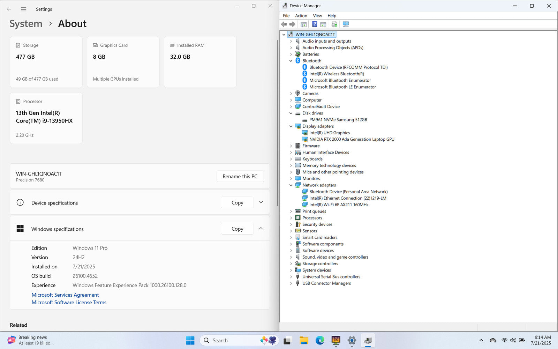558x349 pixels.
Task: Click System breadcrumb in Settings
Action: point(26,24)
